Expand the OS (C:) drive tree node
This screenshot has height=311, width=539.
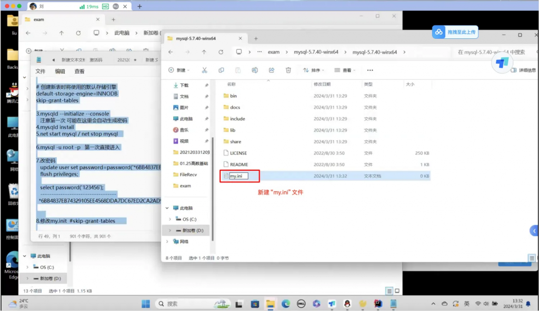[x=169, y=219]
